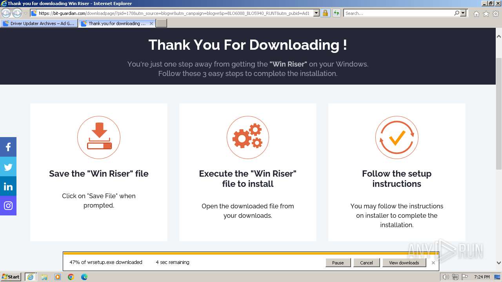Open a new blank tab
Image resolution: width=502 pixels, height=282 pixels.
162,23
